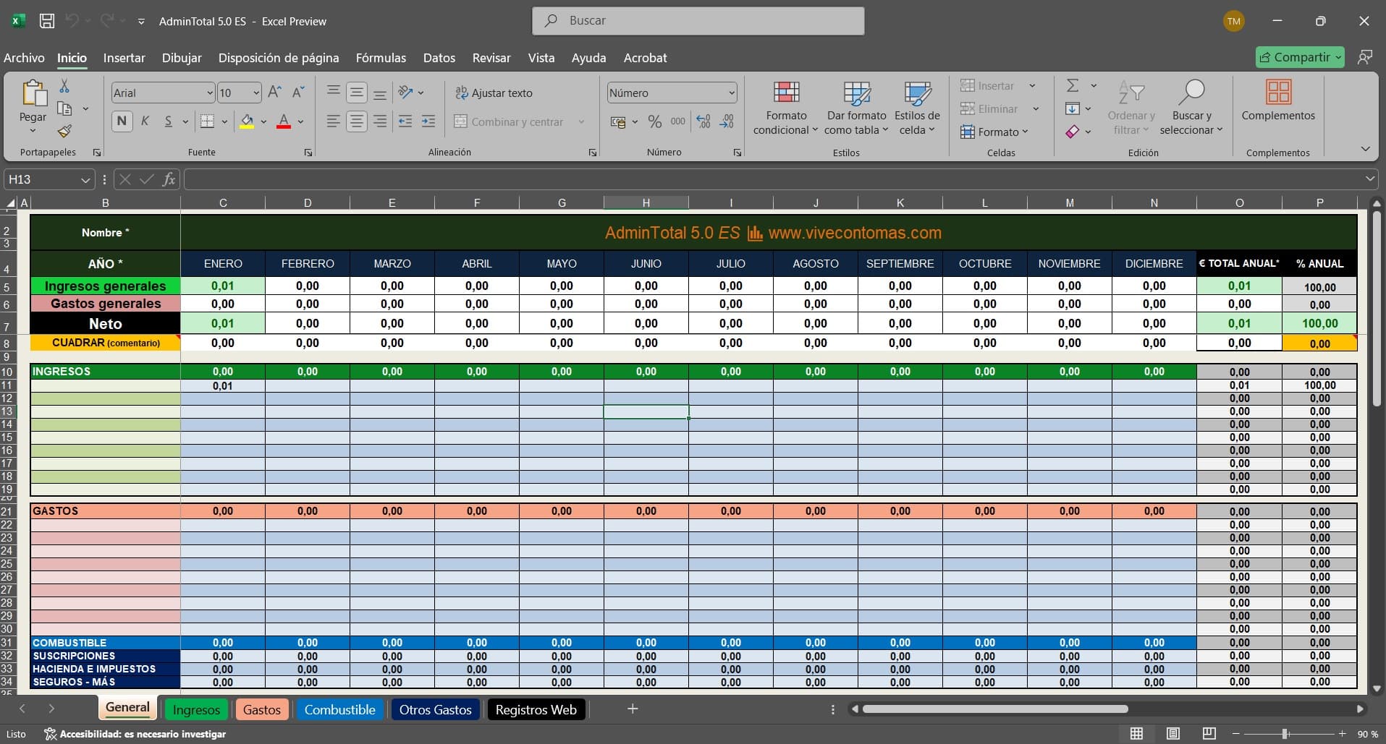
Task: Increase indent icon
Action: 428,121
